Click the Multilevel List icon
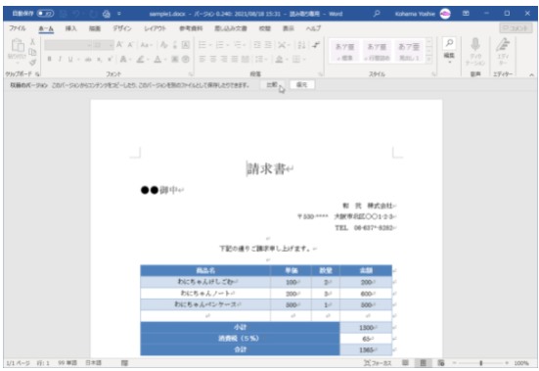 tap(237, 45)
